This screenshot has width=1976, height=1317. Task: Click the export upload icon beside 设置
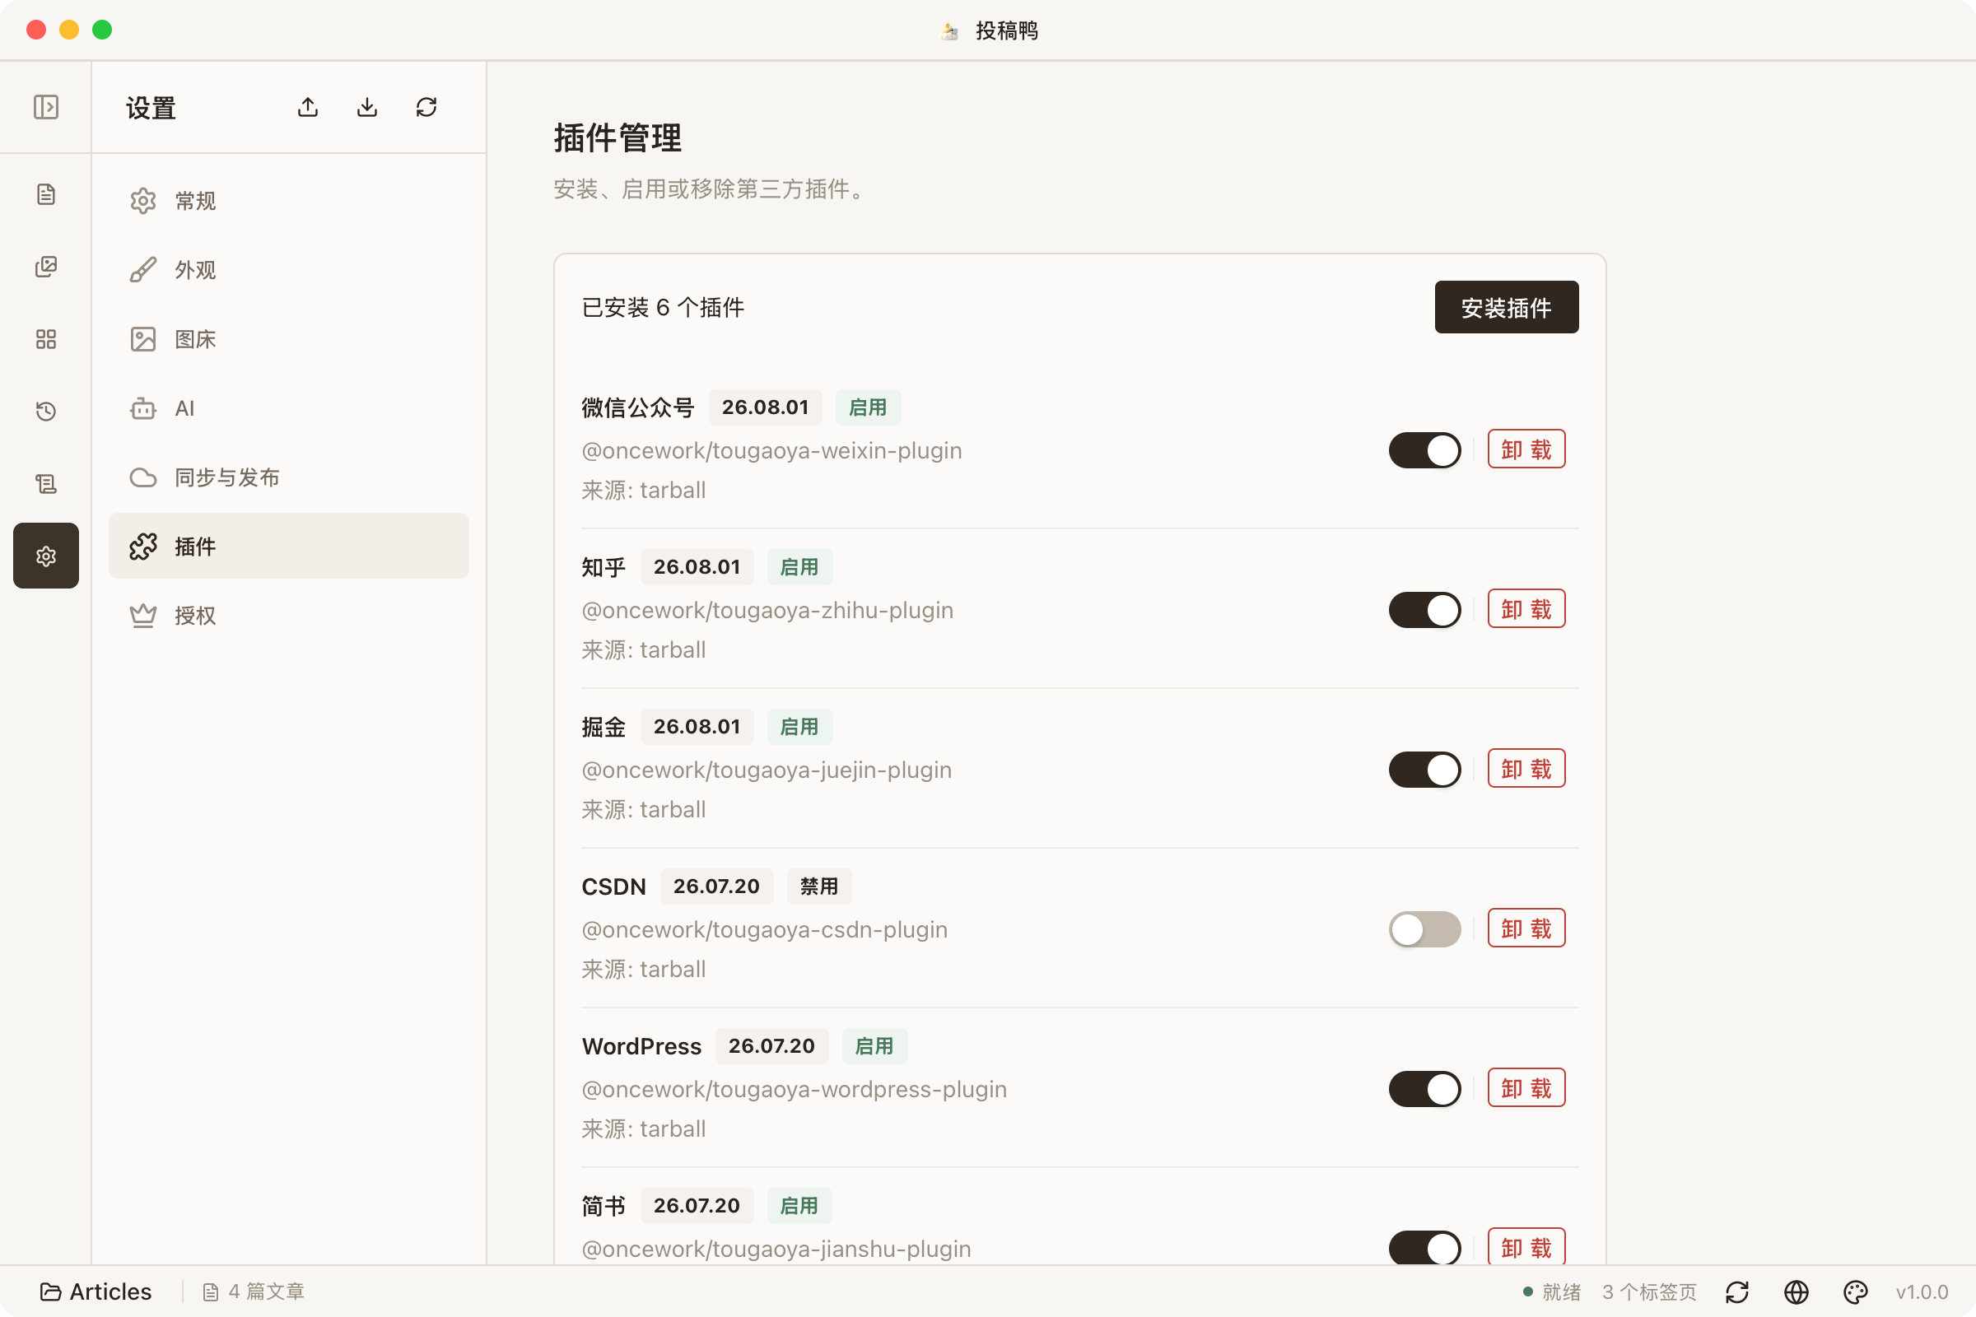(x=308, y=108)
